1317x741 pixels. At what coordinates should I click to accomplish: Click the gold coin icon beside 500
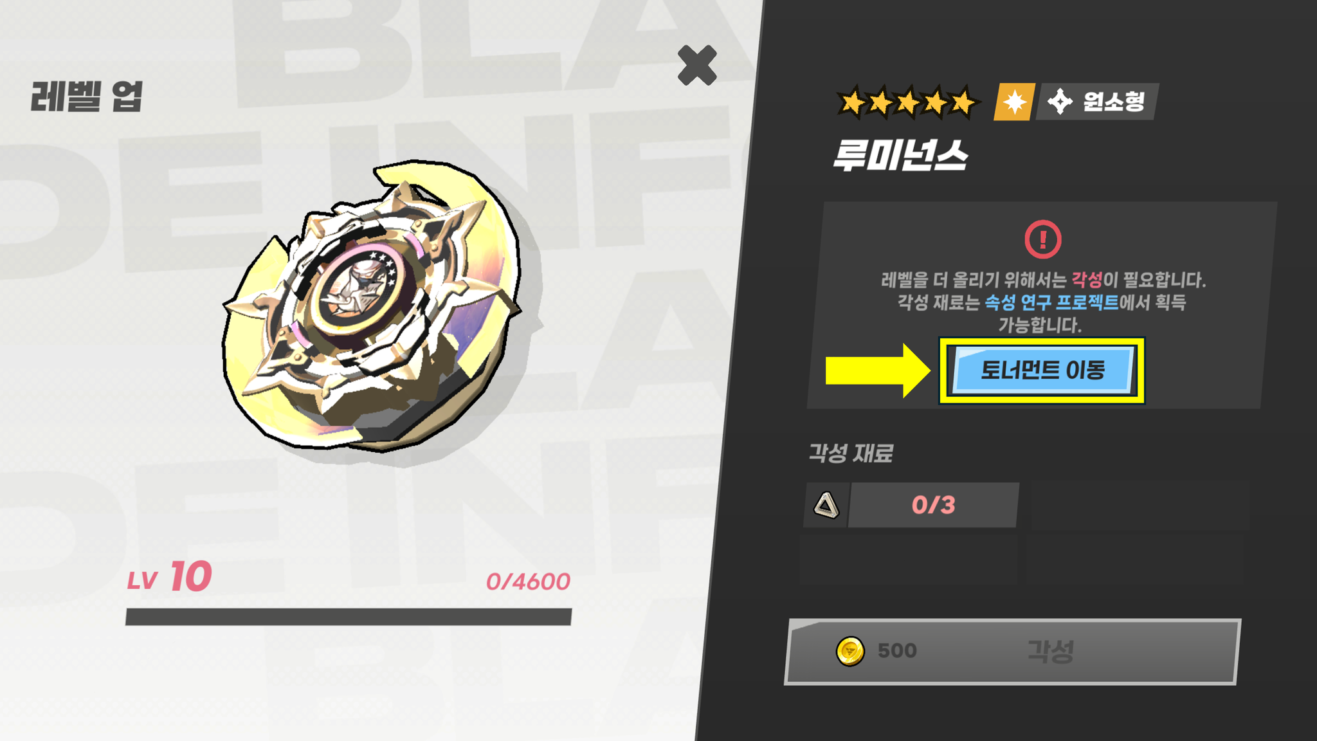tap(850, 651)
